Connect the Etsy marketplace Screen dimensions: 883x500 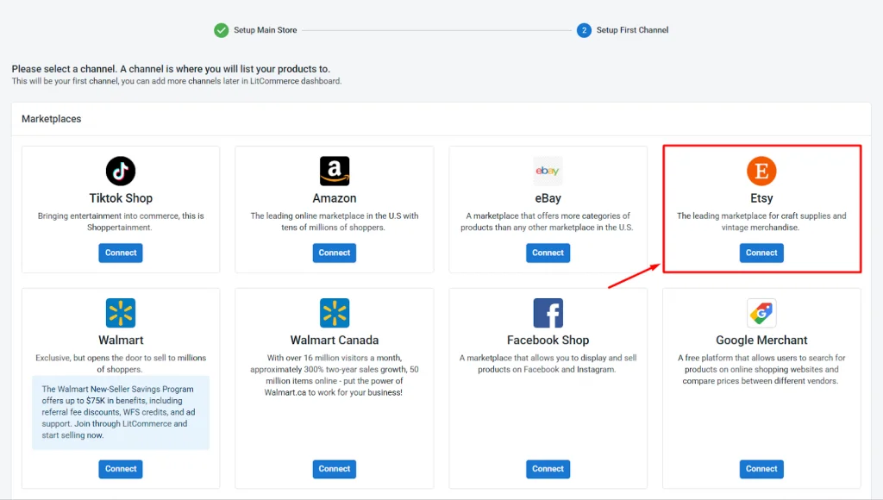tap(761, 253)
